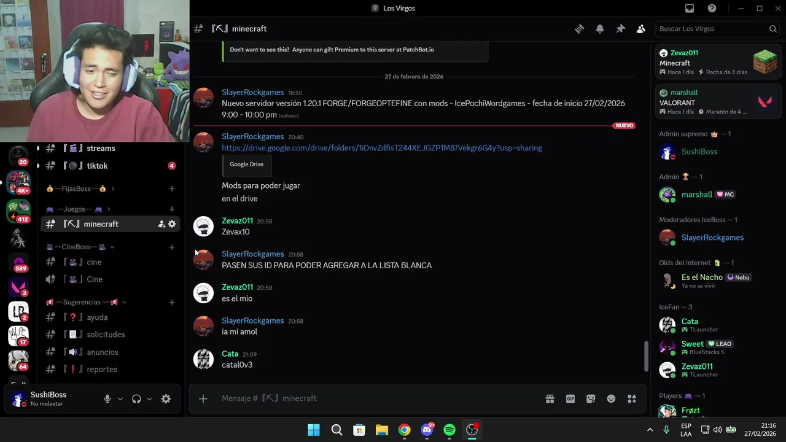Join the Cine voice channel
The height and width of the screenshot is (442, 786).
pyautogui.click(x=109, y=279)
